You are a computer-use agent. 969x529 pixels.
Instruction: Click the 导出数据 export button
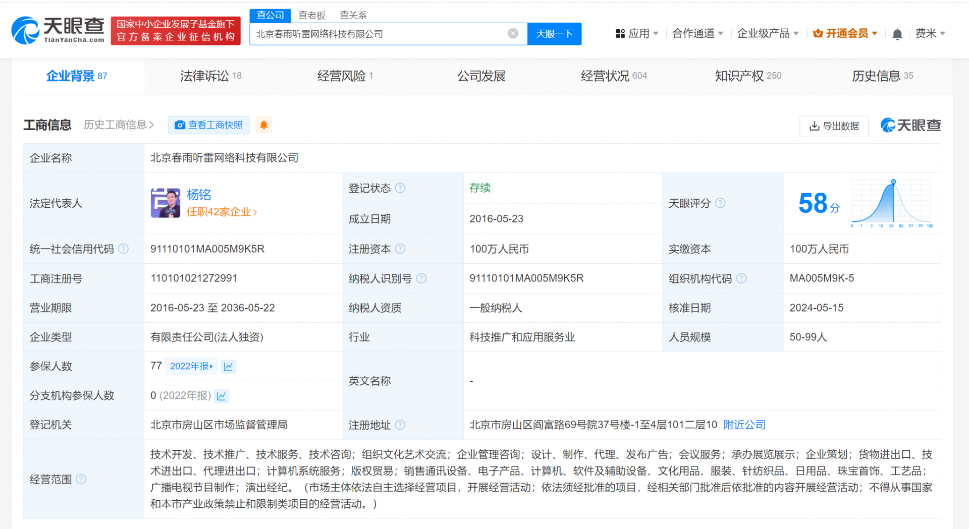[834, 126]
